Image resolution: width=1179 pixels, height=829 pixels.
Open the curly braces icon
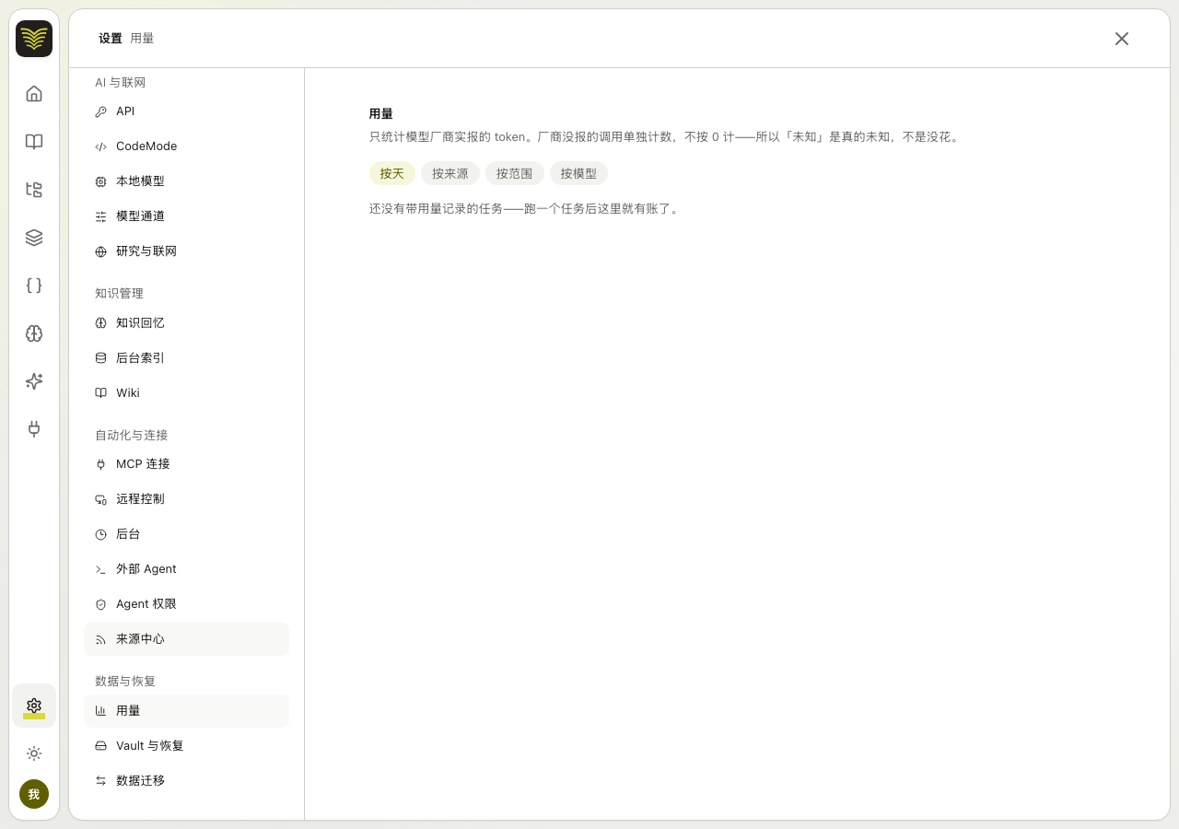click(x=34, y=286)
